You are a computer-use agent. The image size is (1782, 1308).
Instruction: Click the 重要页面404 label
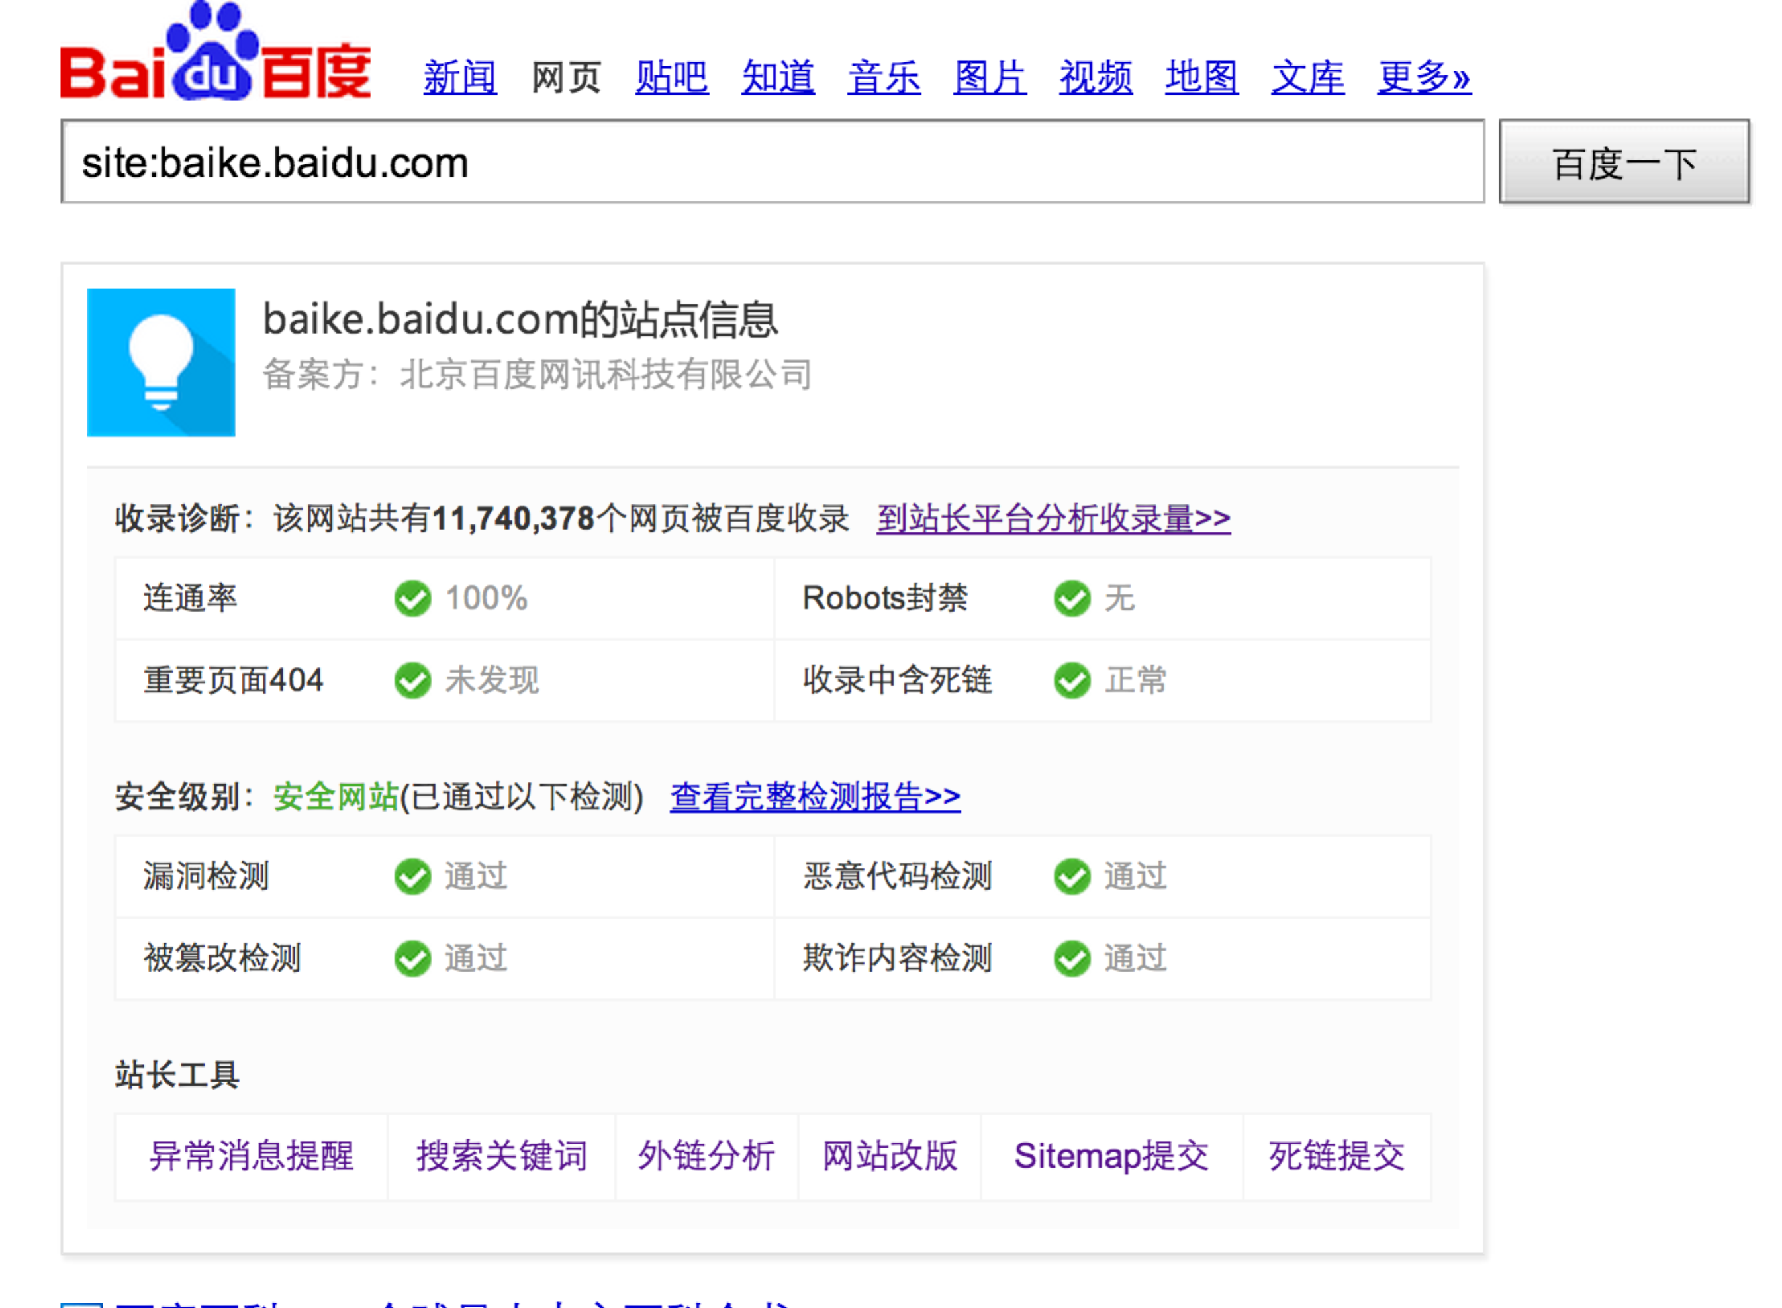click(x=234, y=681)
